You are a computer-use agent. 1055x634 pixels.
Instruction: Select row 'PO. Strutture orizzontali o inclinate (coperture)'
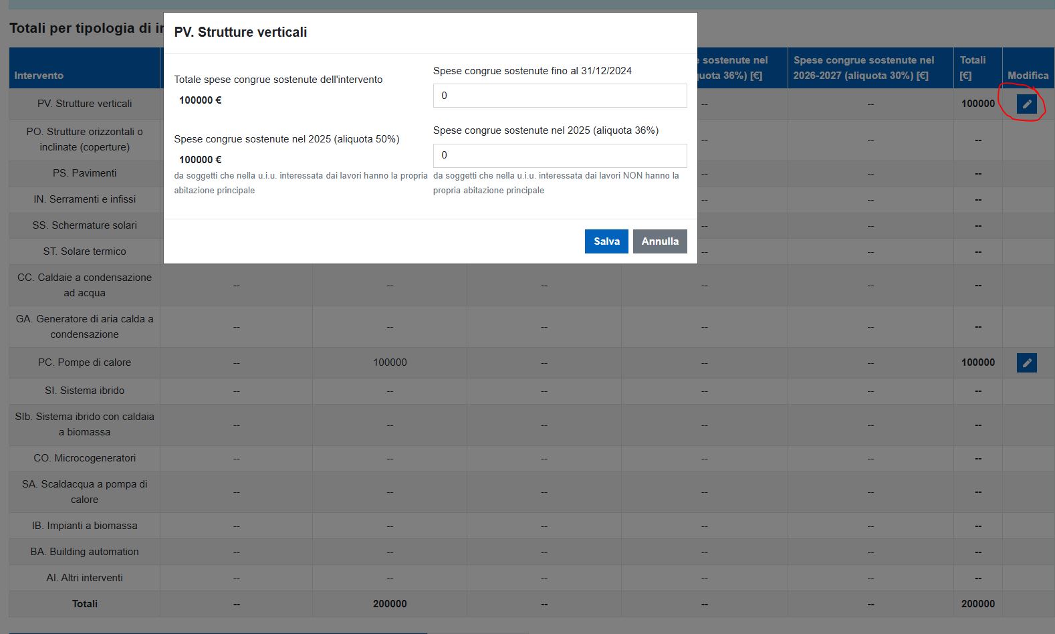pos(85,139)
